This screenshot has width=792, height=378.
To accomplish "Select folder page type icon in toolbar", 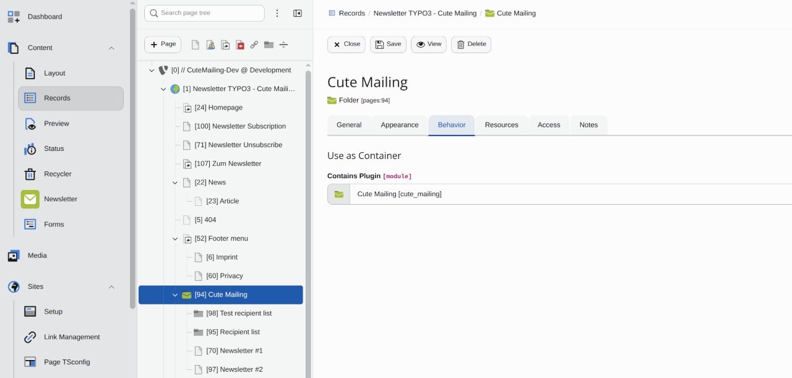I will pos(269,45).
